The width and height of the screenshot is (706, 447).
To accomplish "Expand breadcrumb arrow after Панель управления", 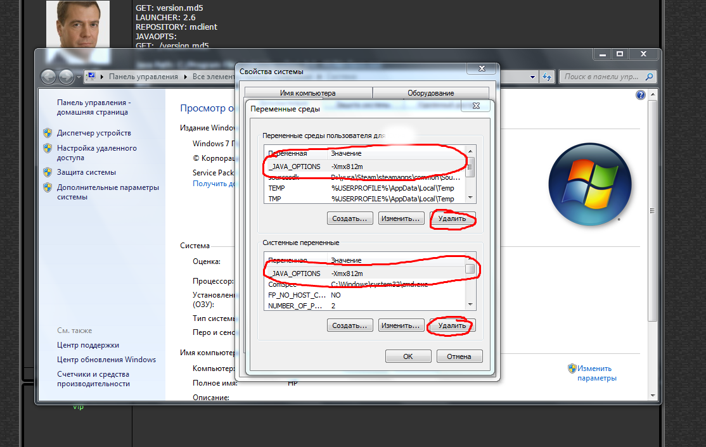I will tap(186, 77).
